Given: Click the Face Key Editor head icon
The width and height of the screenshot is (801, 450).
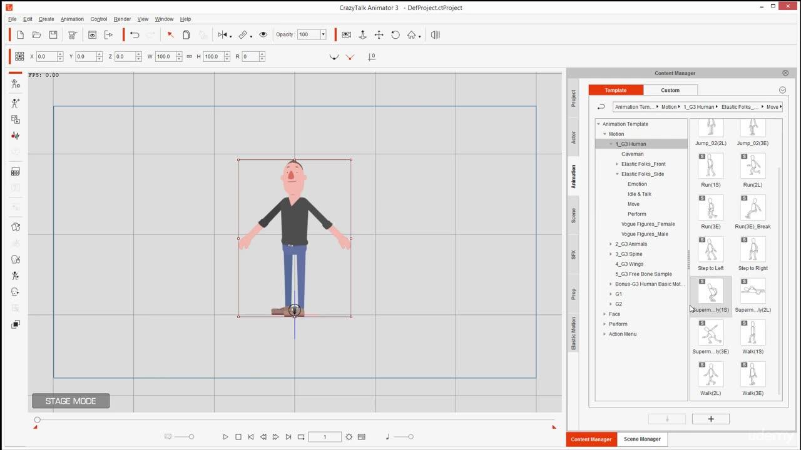Looking at the screenshot, I should pos(16,292).
